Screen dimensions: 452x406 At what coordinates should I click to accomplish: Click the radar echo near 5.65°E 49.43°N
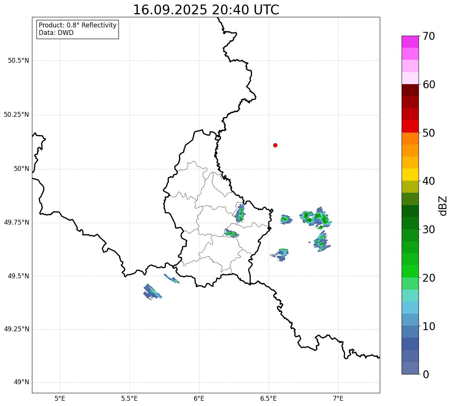[152, 292]
